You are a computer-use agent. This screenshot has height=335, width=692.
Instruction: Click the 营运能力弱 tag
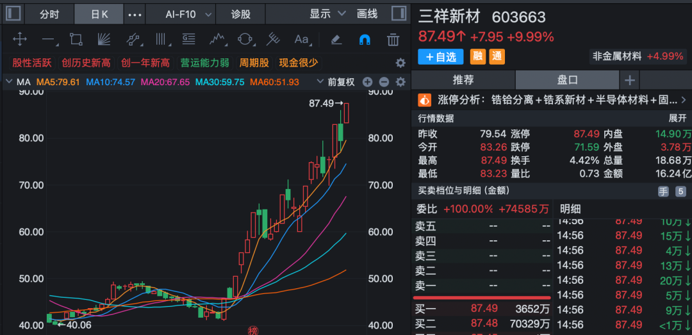coord(205,63)
